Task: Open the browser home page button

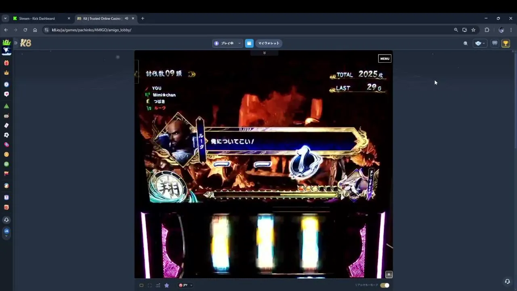Action: 35,30
